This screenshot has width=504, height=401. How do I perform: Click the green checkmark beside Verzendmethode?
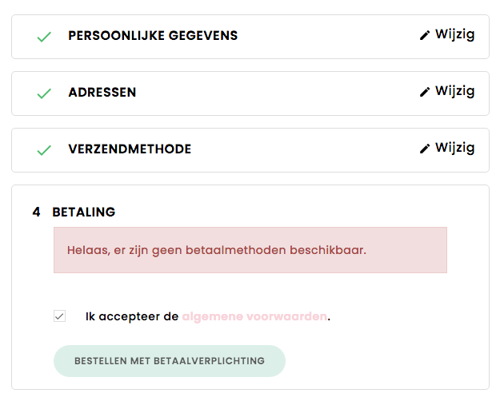[x=44, y=150]
